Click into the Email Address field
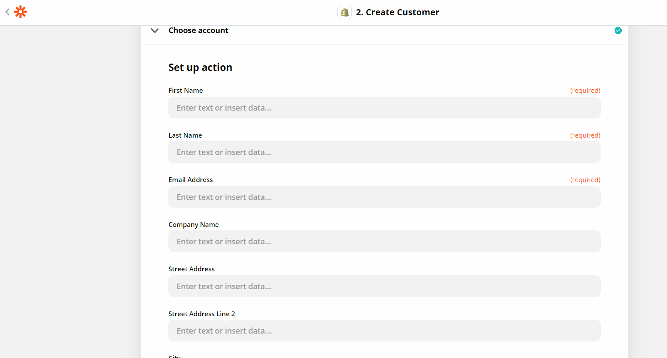 tap(384, 197)
